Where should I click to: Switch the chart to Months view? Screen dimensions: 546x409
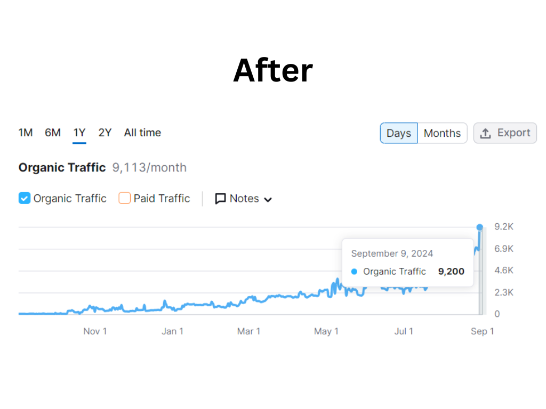(x=442, y=133)
